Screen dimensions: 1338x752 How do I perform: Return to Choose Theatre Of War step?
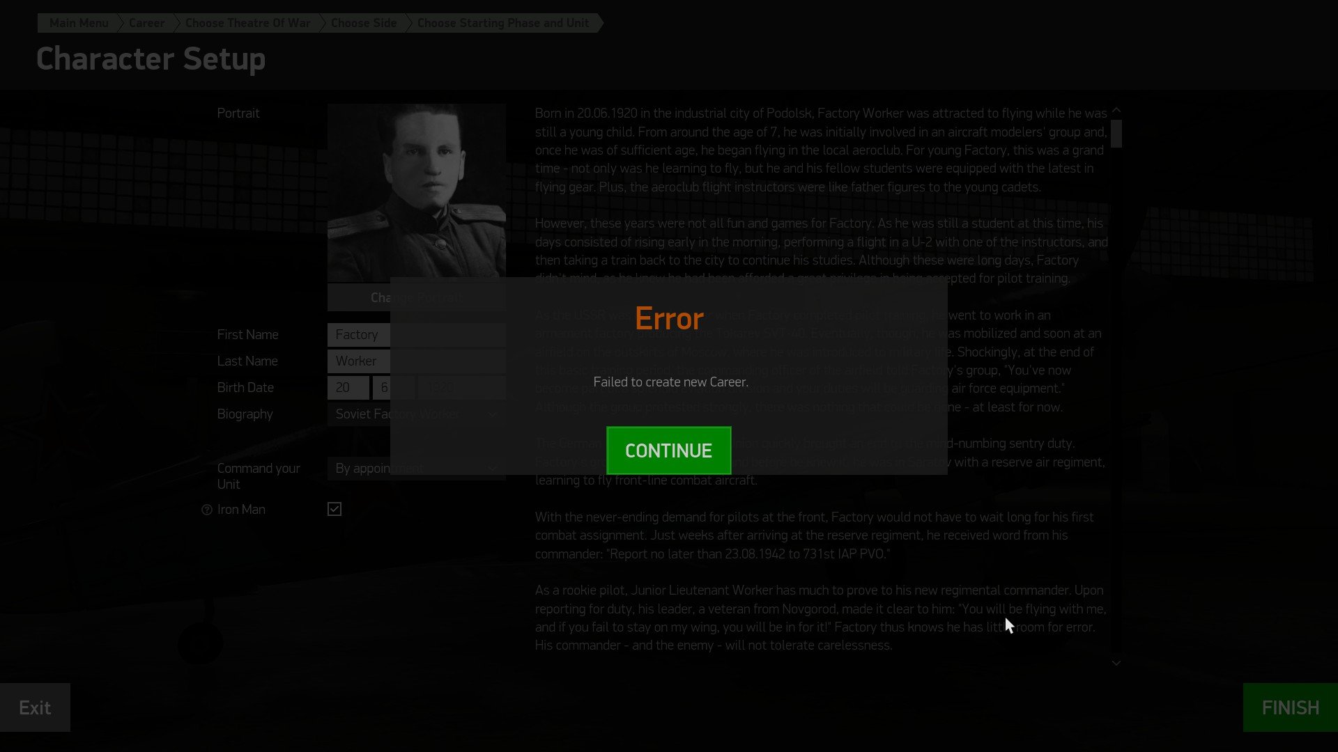[x=247, y=23]
